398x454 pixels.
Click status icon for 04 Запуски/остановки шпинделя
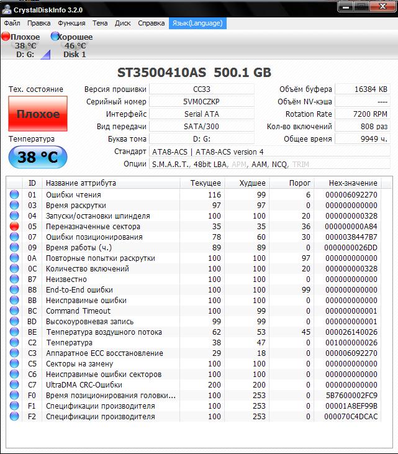click(x=14, y=216)
